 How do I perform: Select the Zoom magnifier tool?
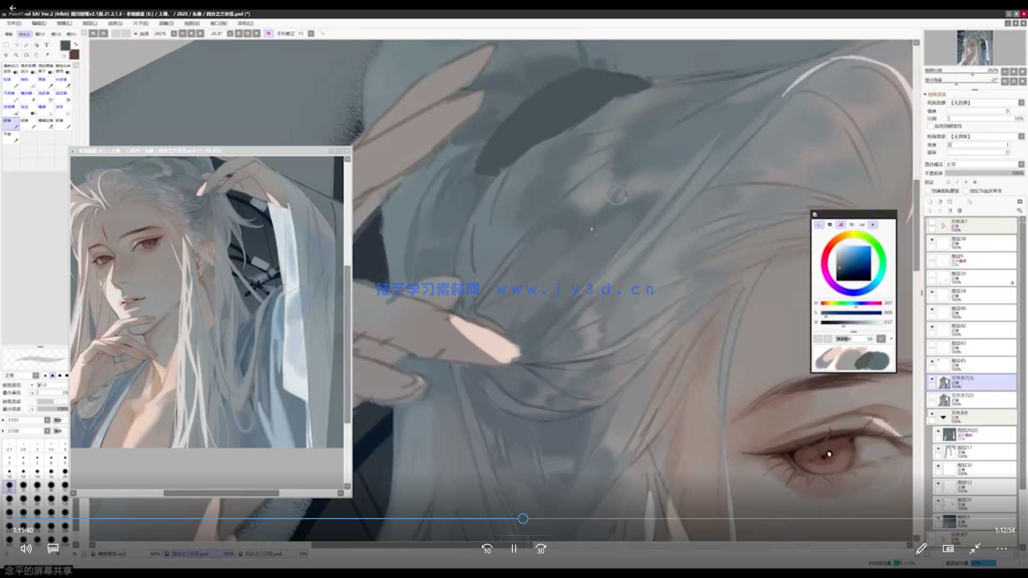(x=16, y=55)
